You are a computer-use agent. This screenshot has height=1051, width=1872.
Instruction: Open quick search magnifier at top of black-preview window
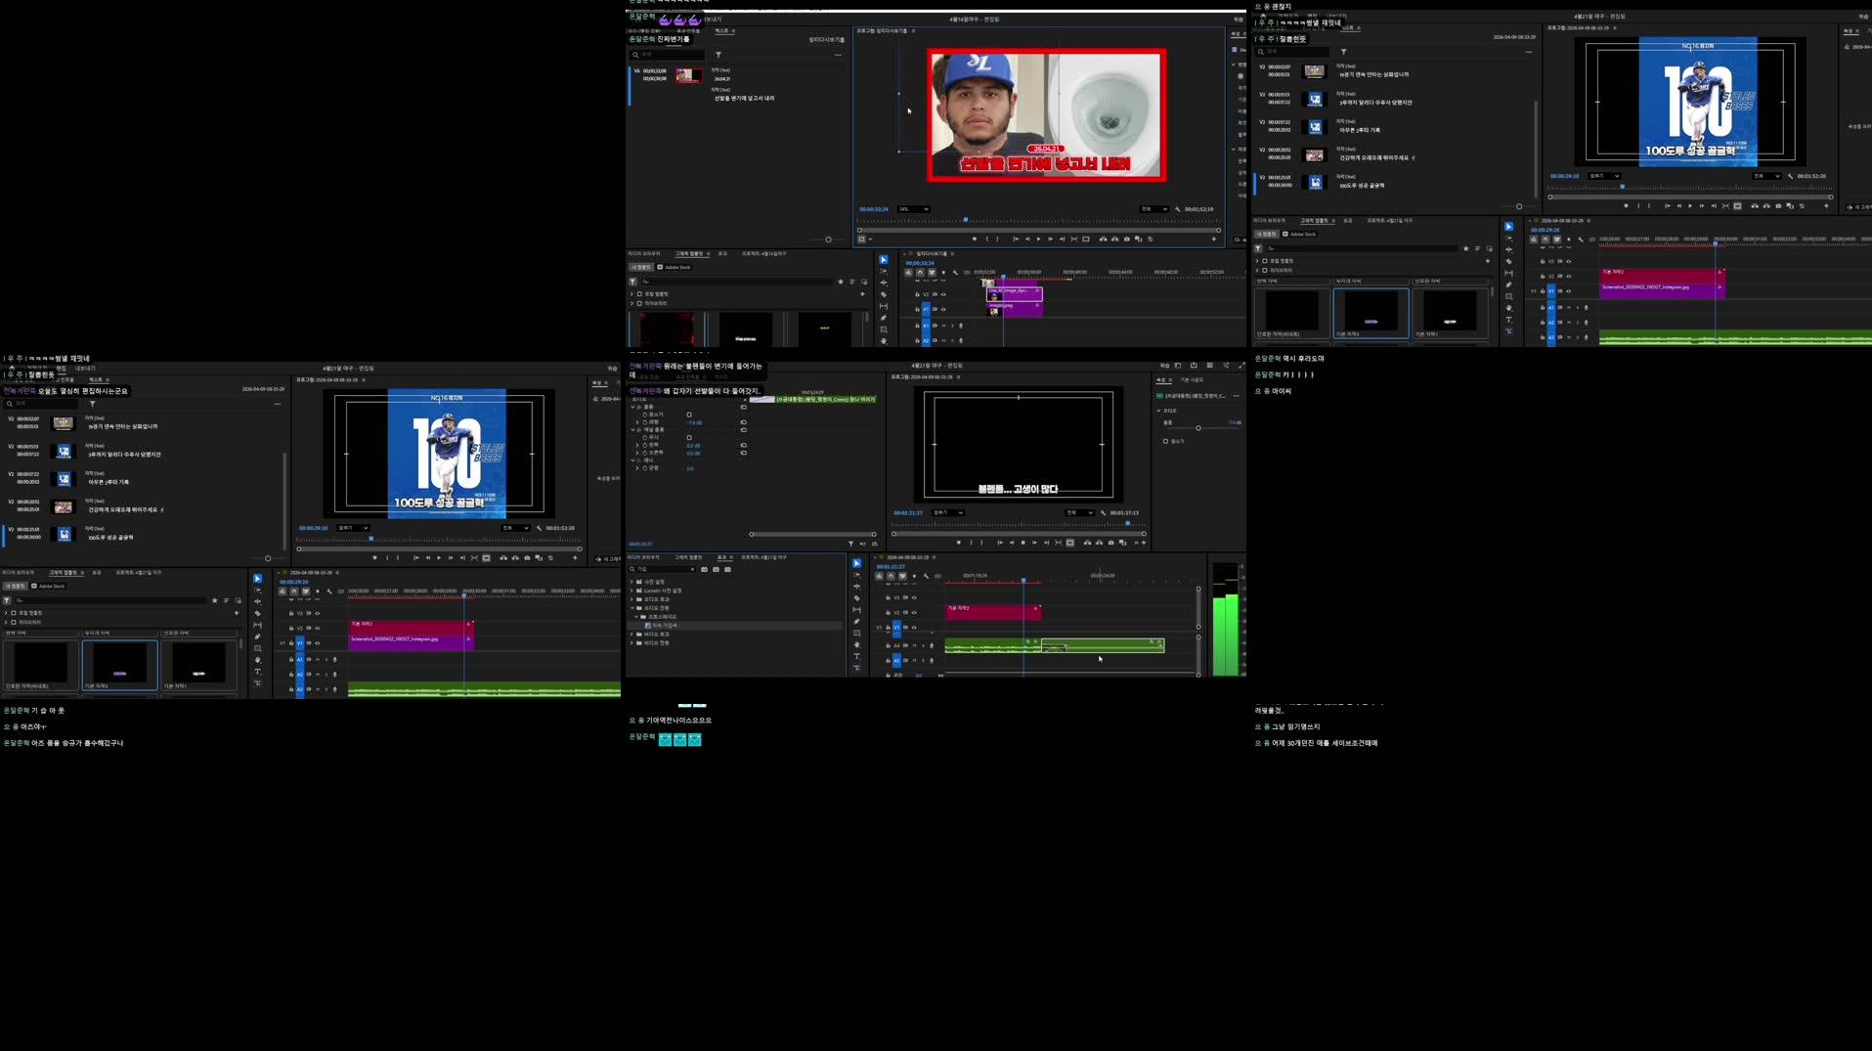[1226, 365]
